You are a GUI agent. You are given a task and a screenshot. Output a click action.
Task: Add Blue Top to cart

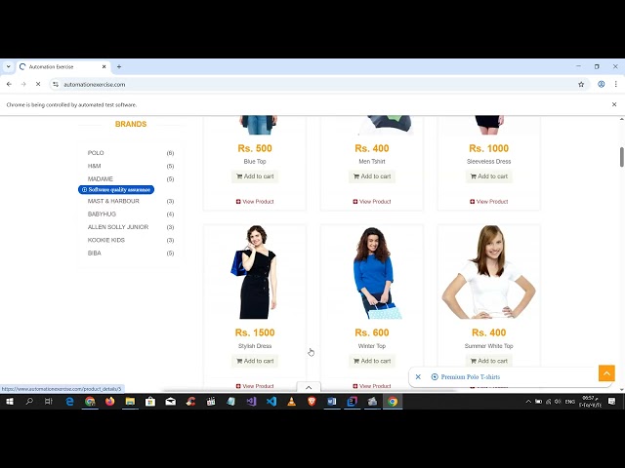coord(255,176)
